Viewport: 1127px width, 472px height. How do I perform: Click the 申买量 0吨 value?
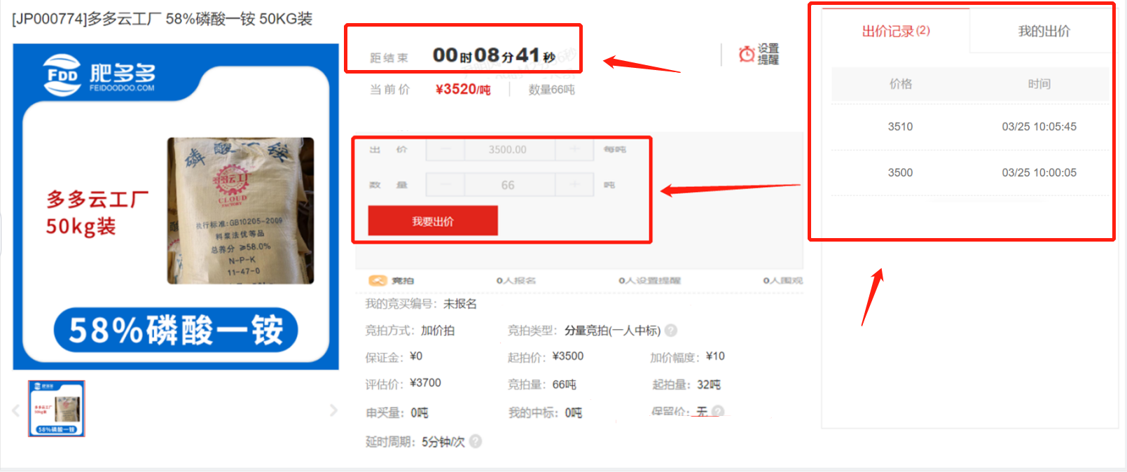click(420, 412)
